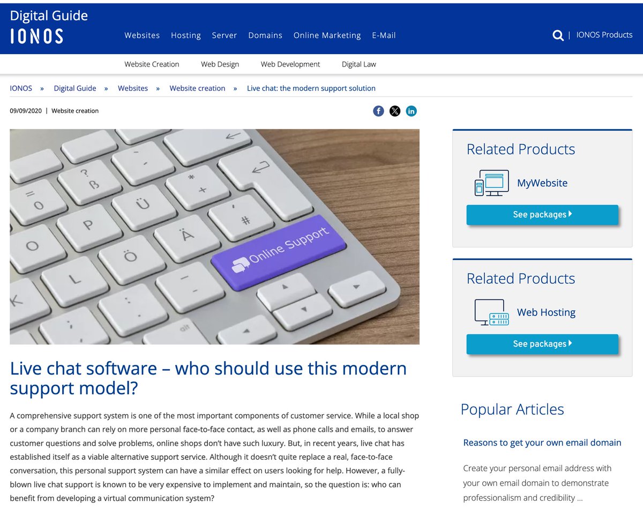Click the MyWebsite devices icon

491,183
